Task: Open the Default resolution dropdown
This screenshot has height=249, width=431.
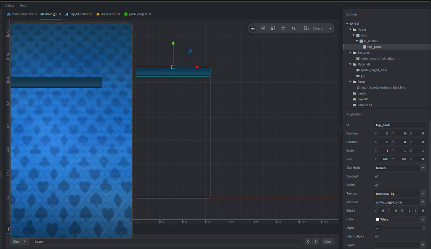Action: (x=330, y=28)
